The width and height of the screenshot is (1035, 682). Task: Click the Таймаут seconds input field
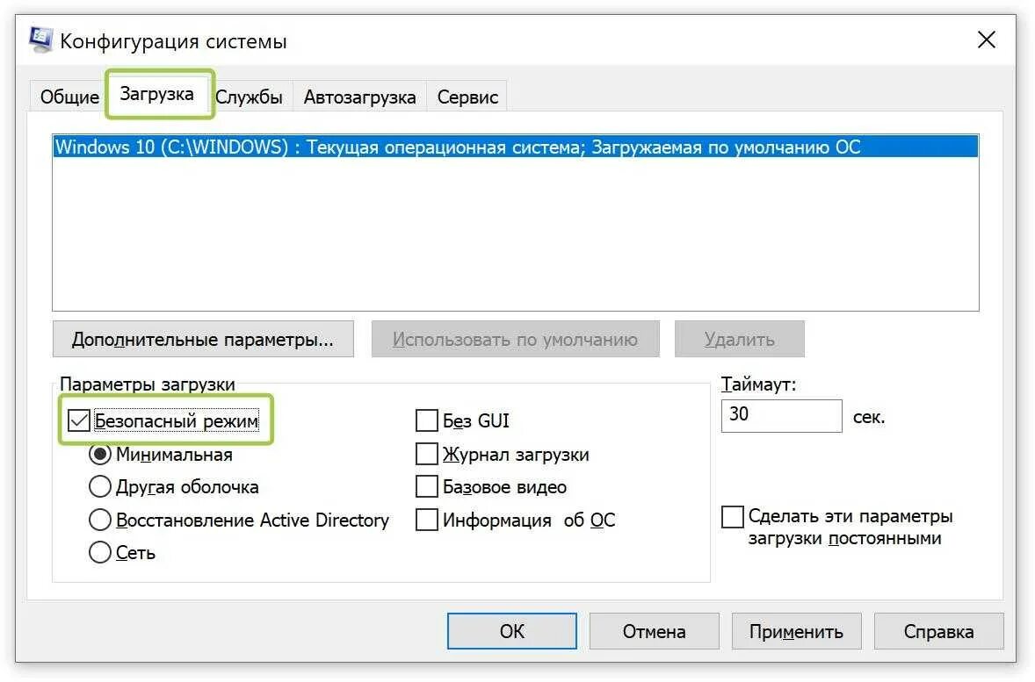tap(782, 415)
